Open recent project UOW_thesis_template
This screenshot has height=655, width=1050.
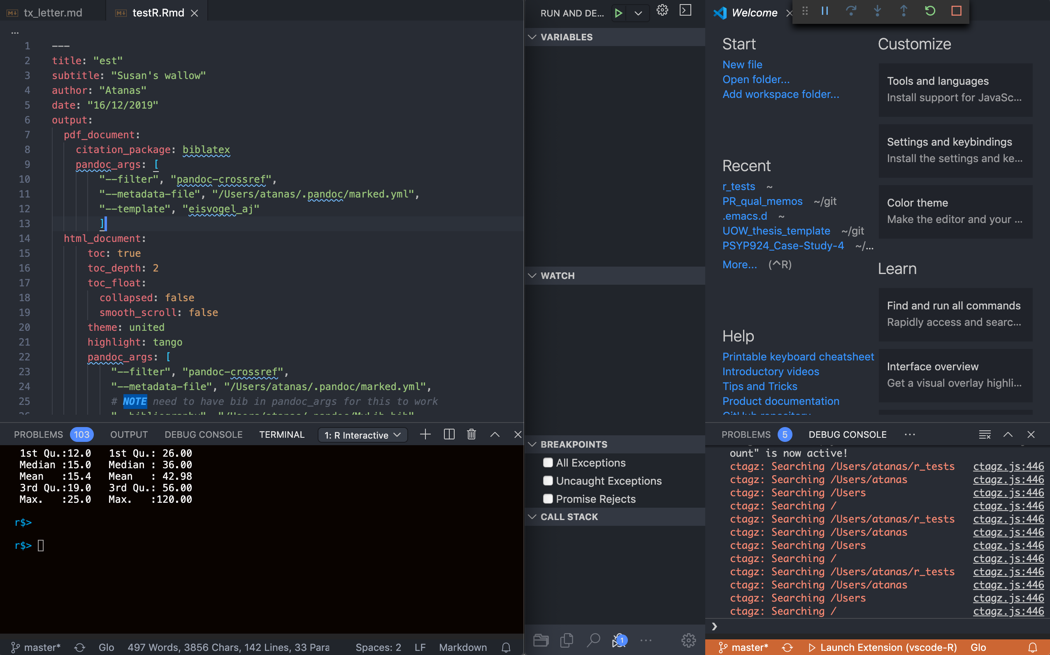776,230
